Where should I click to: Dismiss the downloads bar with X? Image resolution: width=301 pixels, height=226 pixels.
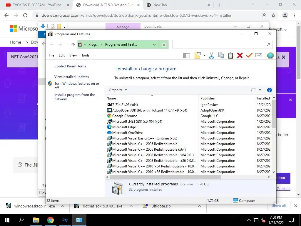(296, 206)
